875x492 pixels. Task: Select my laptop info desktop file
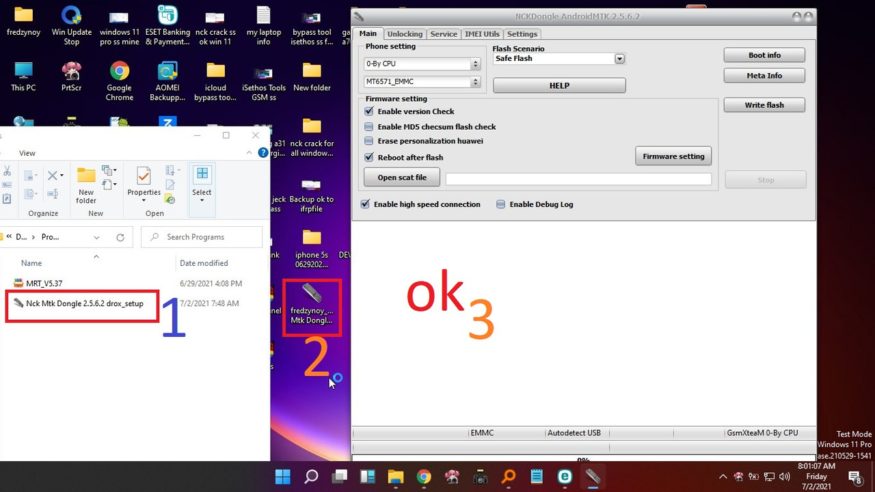264,26
